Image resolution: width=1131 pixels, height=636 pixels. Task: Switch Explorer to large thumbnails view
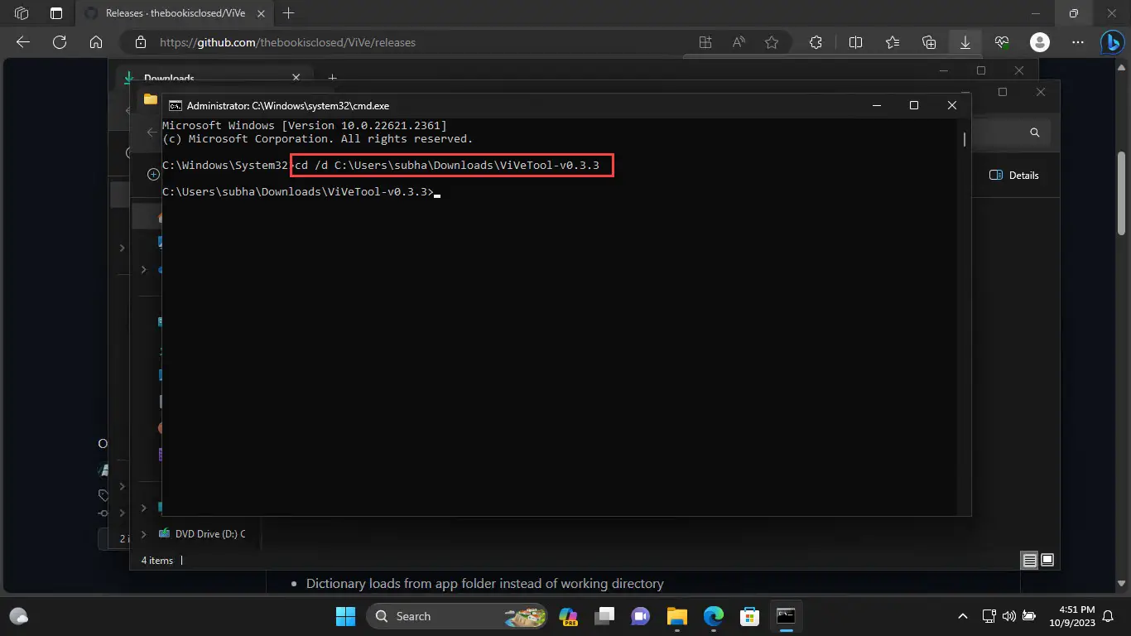[x=1047, y=561]
